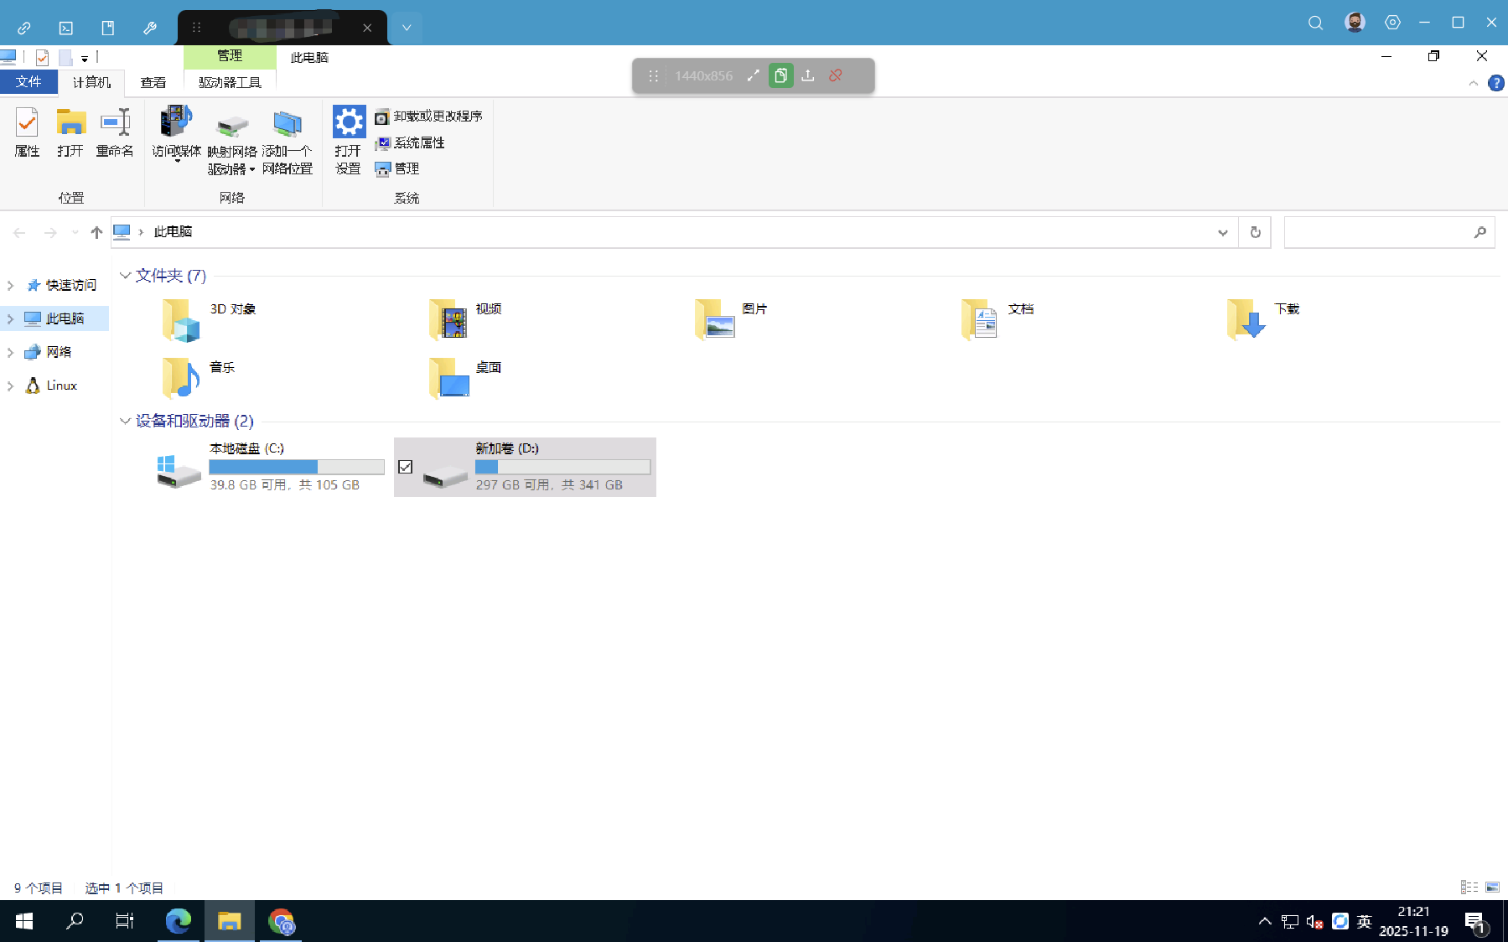The height and width of the screenshot is (942, 1508).
Task: Uncheck the checkbox on drive D:
Action: pos(406,467)
